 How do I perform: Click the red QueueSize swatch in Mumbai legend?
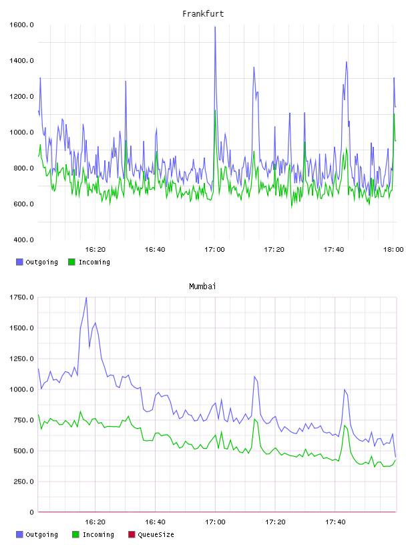[132, 534]
